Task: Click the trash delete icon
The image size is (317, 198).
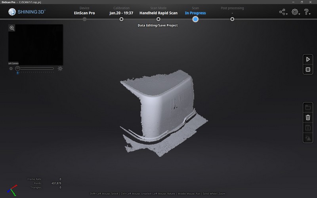Action: 308,118
